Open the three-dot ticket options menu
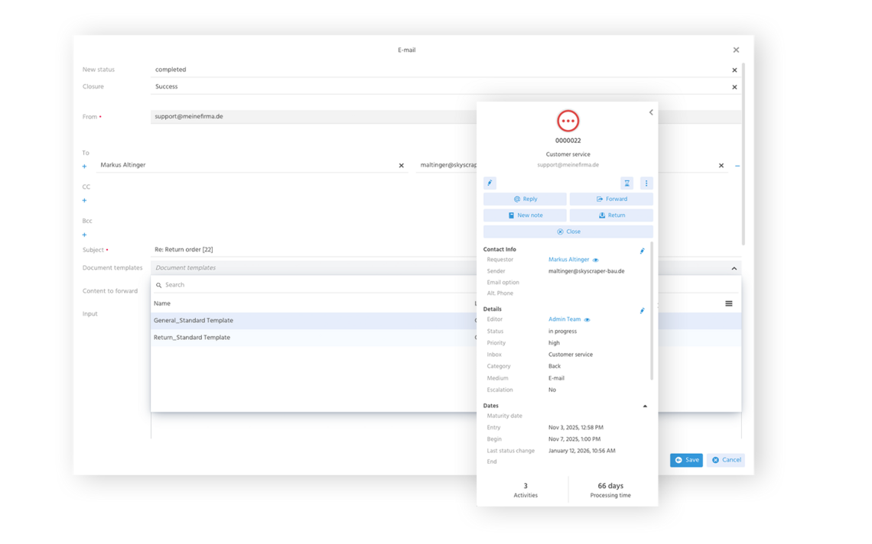 click(x=646, y=183)
